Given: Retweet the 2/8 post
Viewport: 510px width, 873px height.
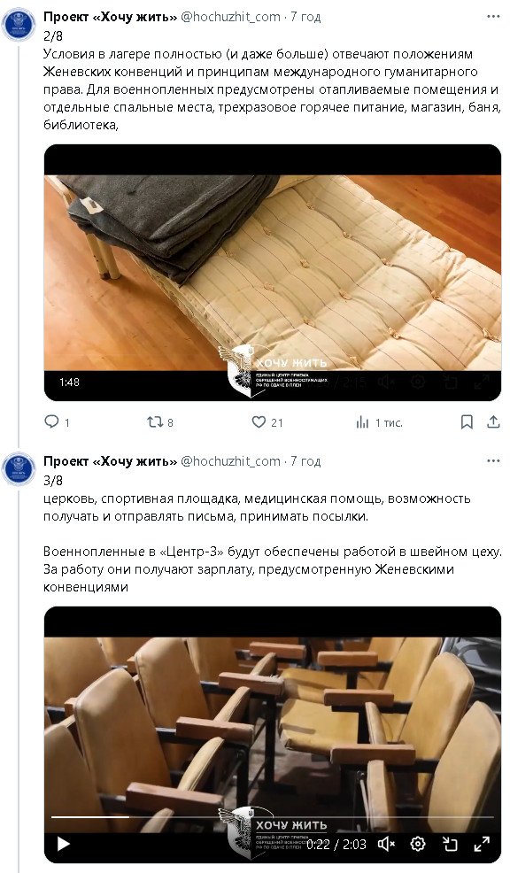Looking at the screenshot, I should [155, 422].
